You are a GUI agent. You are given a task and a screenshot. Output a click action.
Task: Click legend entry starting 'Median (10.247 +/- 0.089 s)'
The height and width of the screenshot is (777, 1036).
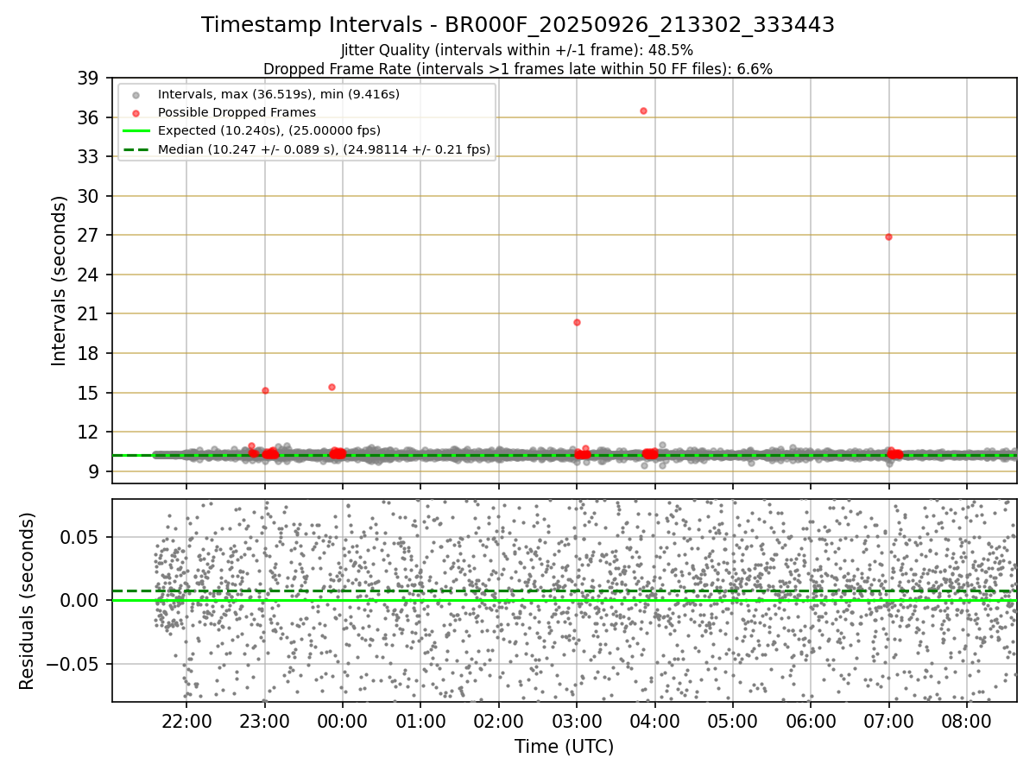[x=324, y=149]
